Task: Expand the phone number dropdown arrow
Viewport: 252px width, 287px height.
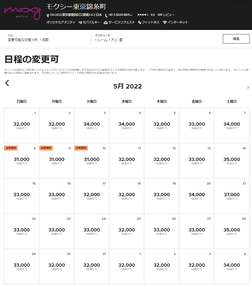Action: pyautogui.click(x=131, y=15)
